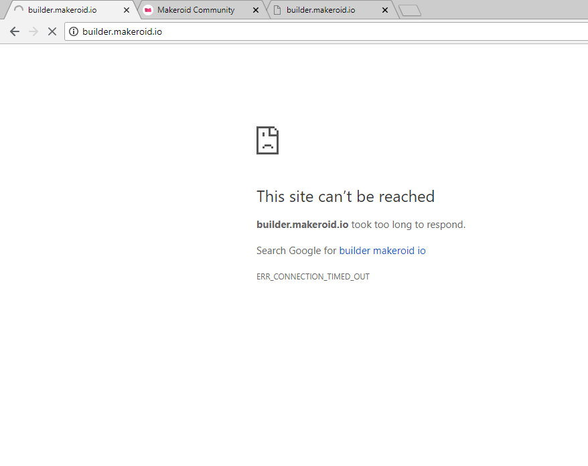
Task: Click the ERR_CONNECTION_TIMED_OUT error code
Action: click(x=313, y=277)
